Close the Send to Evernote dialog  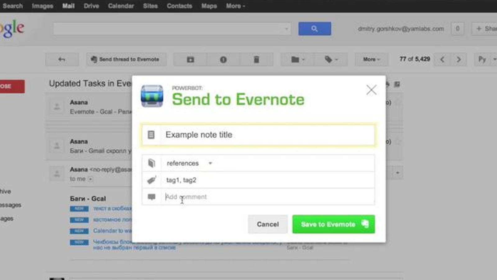(371, 90)
